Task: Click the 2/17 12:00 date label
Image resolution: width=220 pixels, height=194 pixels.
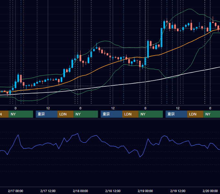Action: (x=48, y=191)
